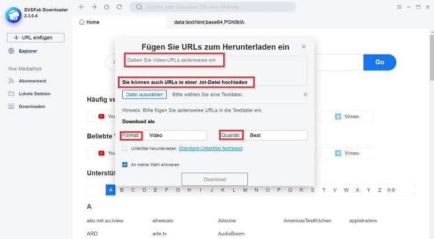Screen dimensions: 434x239
Task: Click YouTube icon under Häufig section
Action: (x=102, y=116)
